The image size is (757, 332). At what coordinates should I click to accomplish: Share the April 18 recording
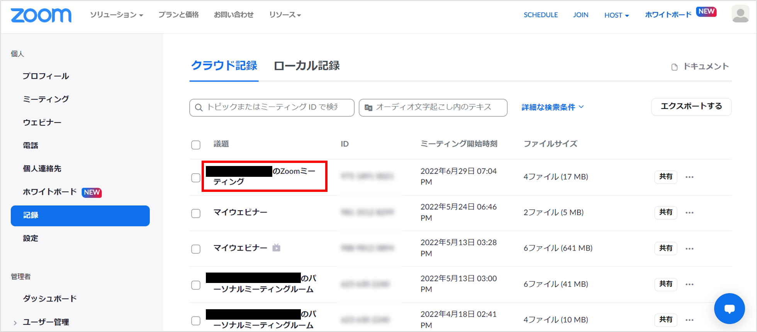click(x=666, y=320)
